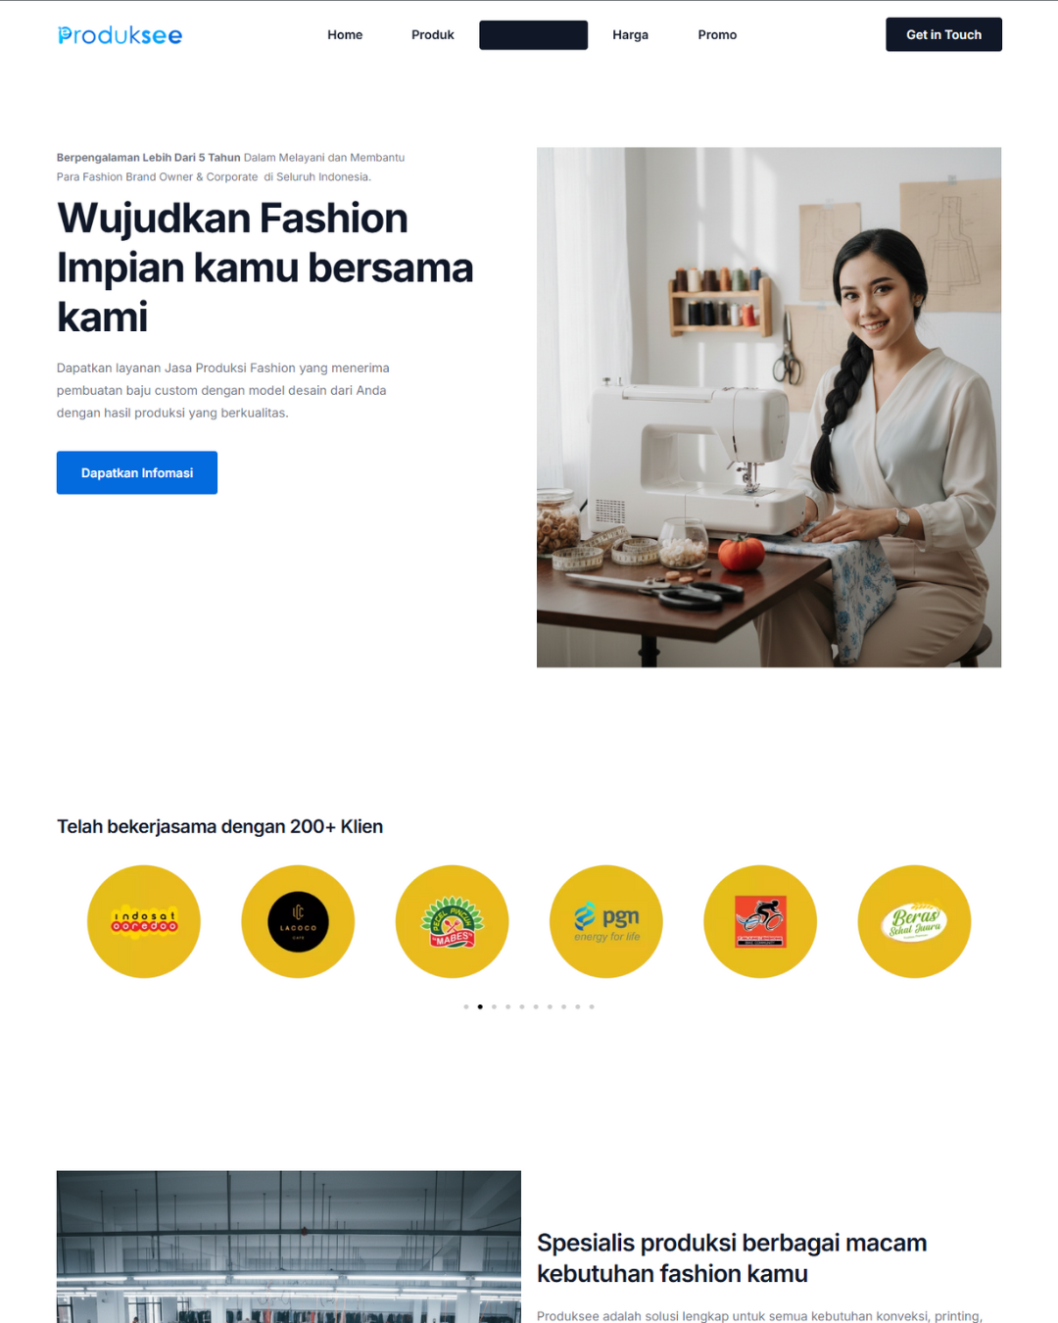Jump to the first carousel dot
The width and height of the screenshot is (1058, 1323).
point(466,1006)
